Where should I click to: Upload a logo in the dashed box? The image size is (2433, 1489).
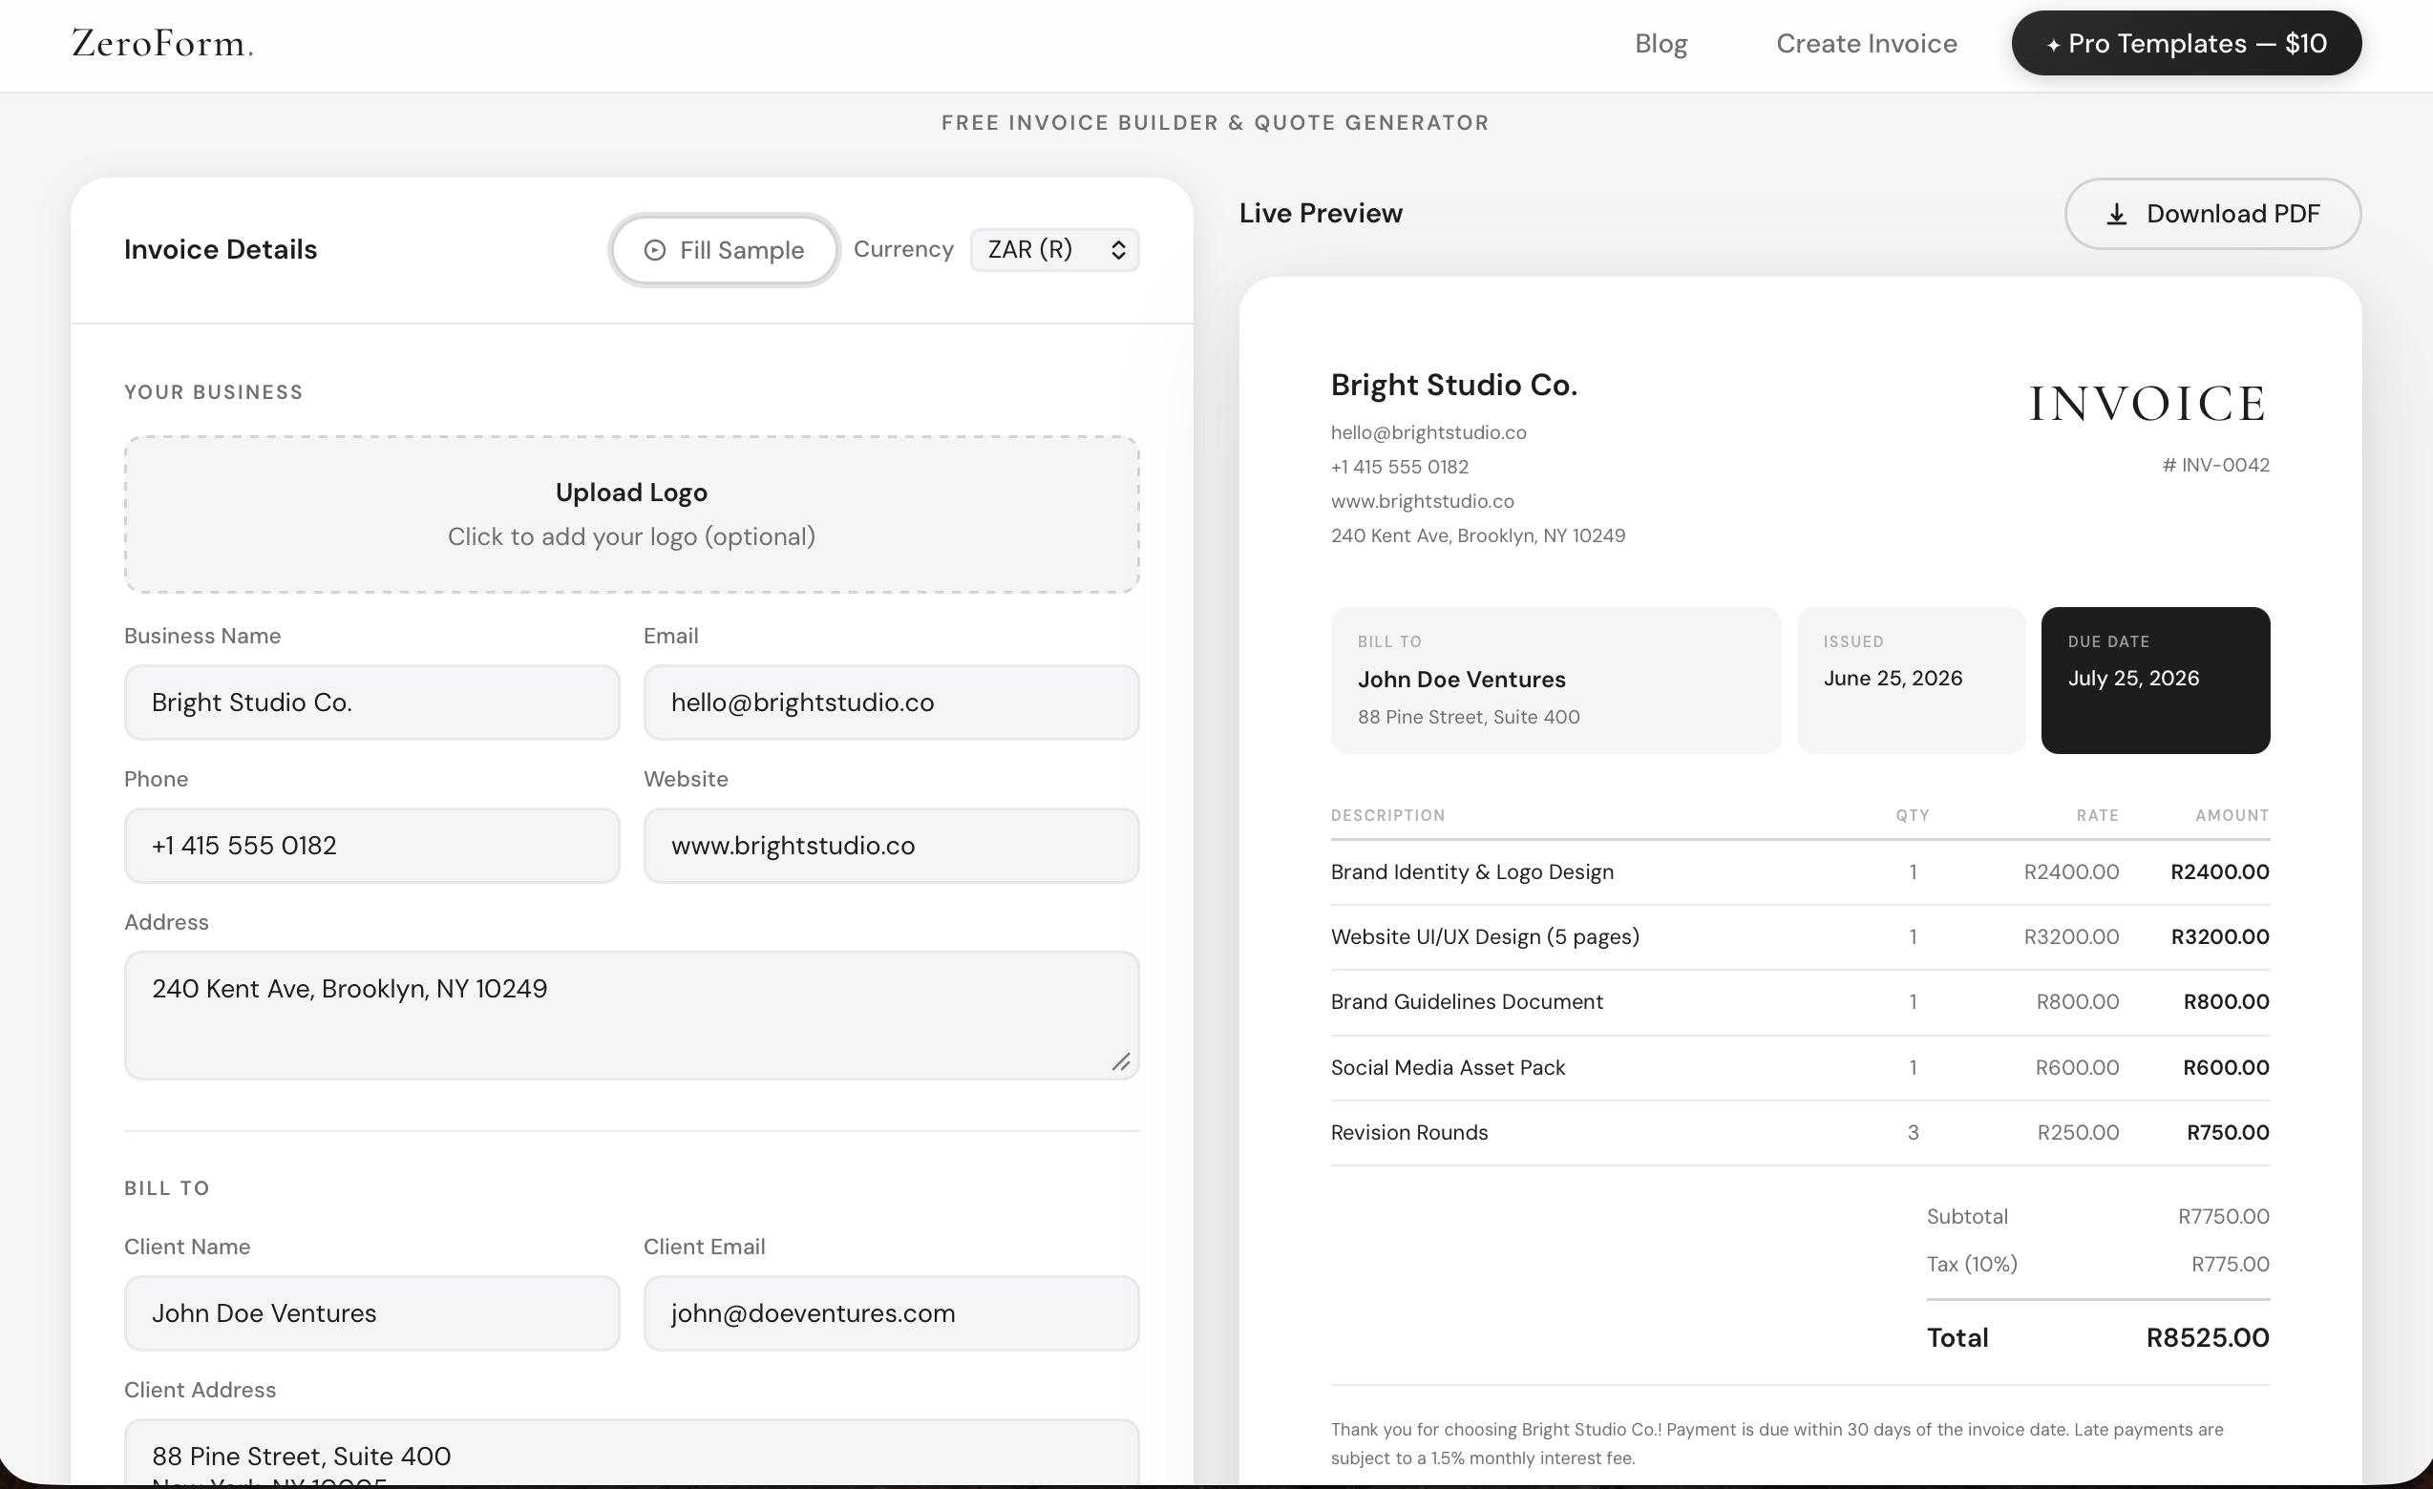(x=632, y=514)
